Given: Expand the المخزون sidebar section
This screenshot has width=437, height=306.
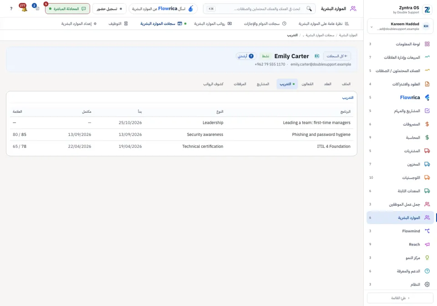Looking at the screenshot, I should tap(400, 164).
